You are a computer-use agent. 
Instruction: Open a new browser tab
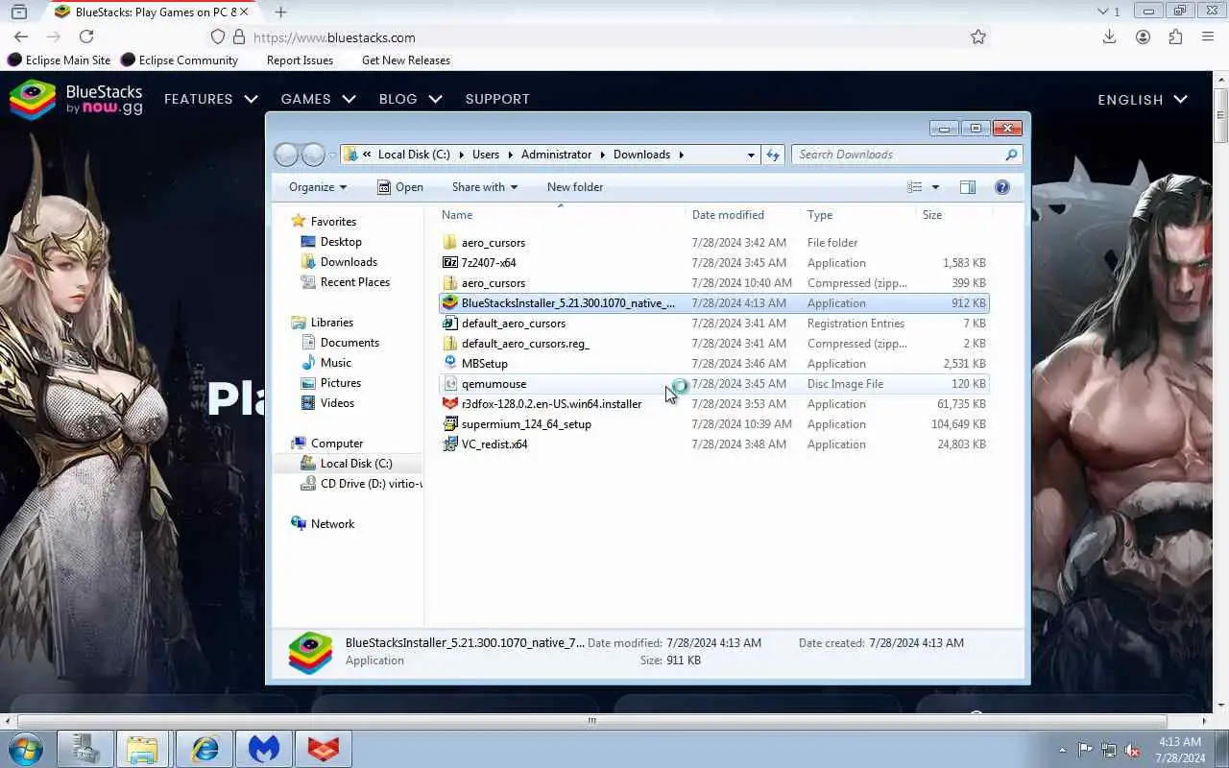(280, 12)
